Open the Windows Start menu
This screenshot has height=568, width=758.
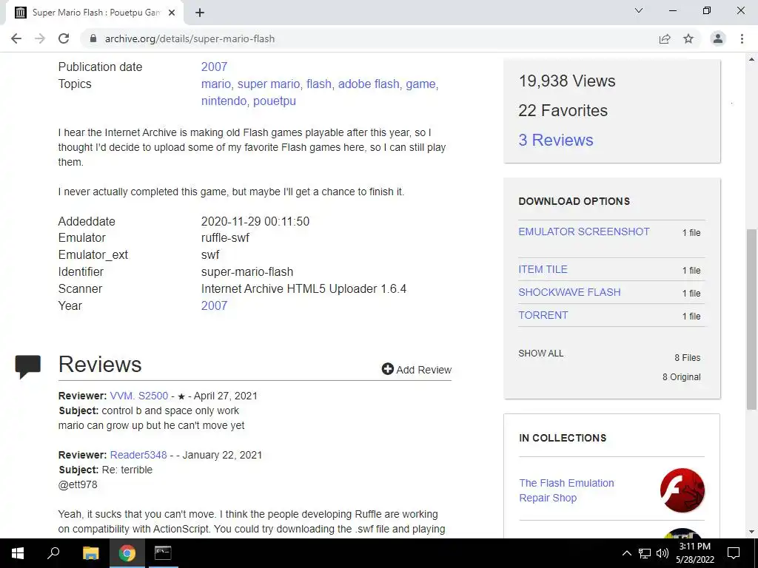click(18, 553)
